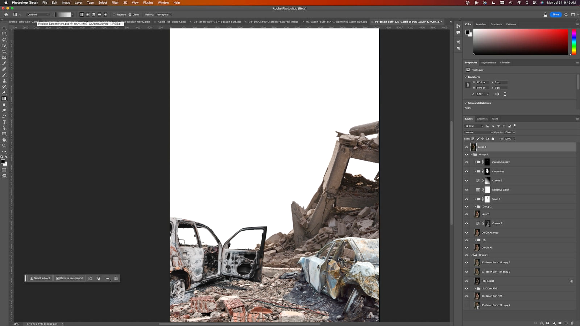Open the Filter menu
The image size is (580, 326).
click(x=115, y=3)
